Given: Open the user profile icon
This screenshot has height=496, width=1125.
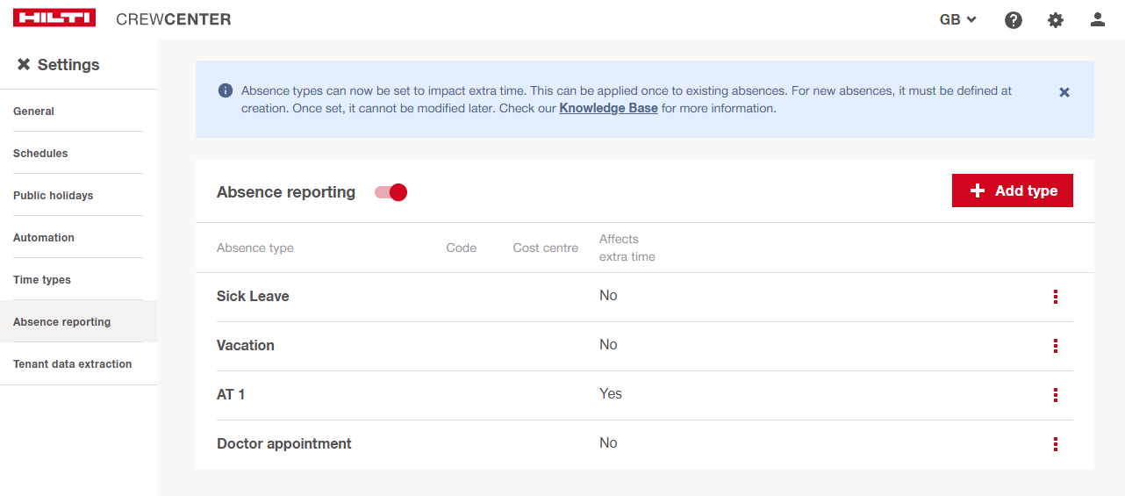Looking at the screenshot, I should 1097,19.
